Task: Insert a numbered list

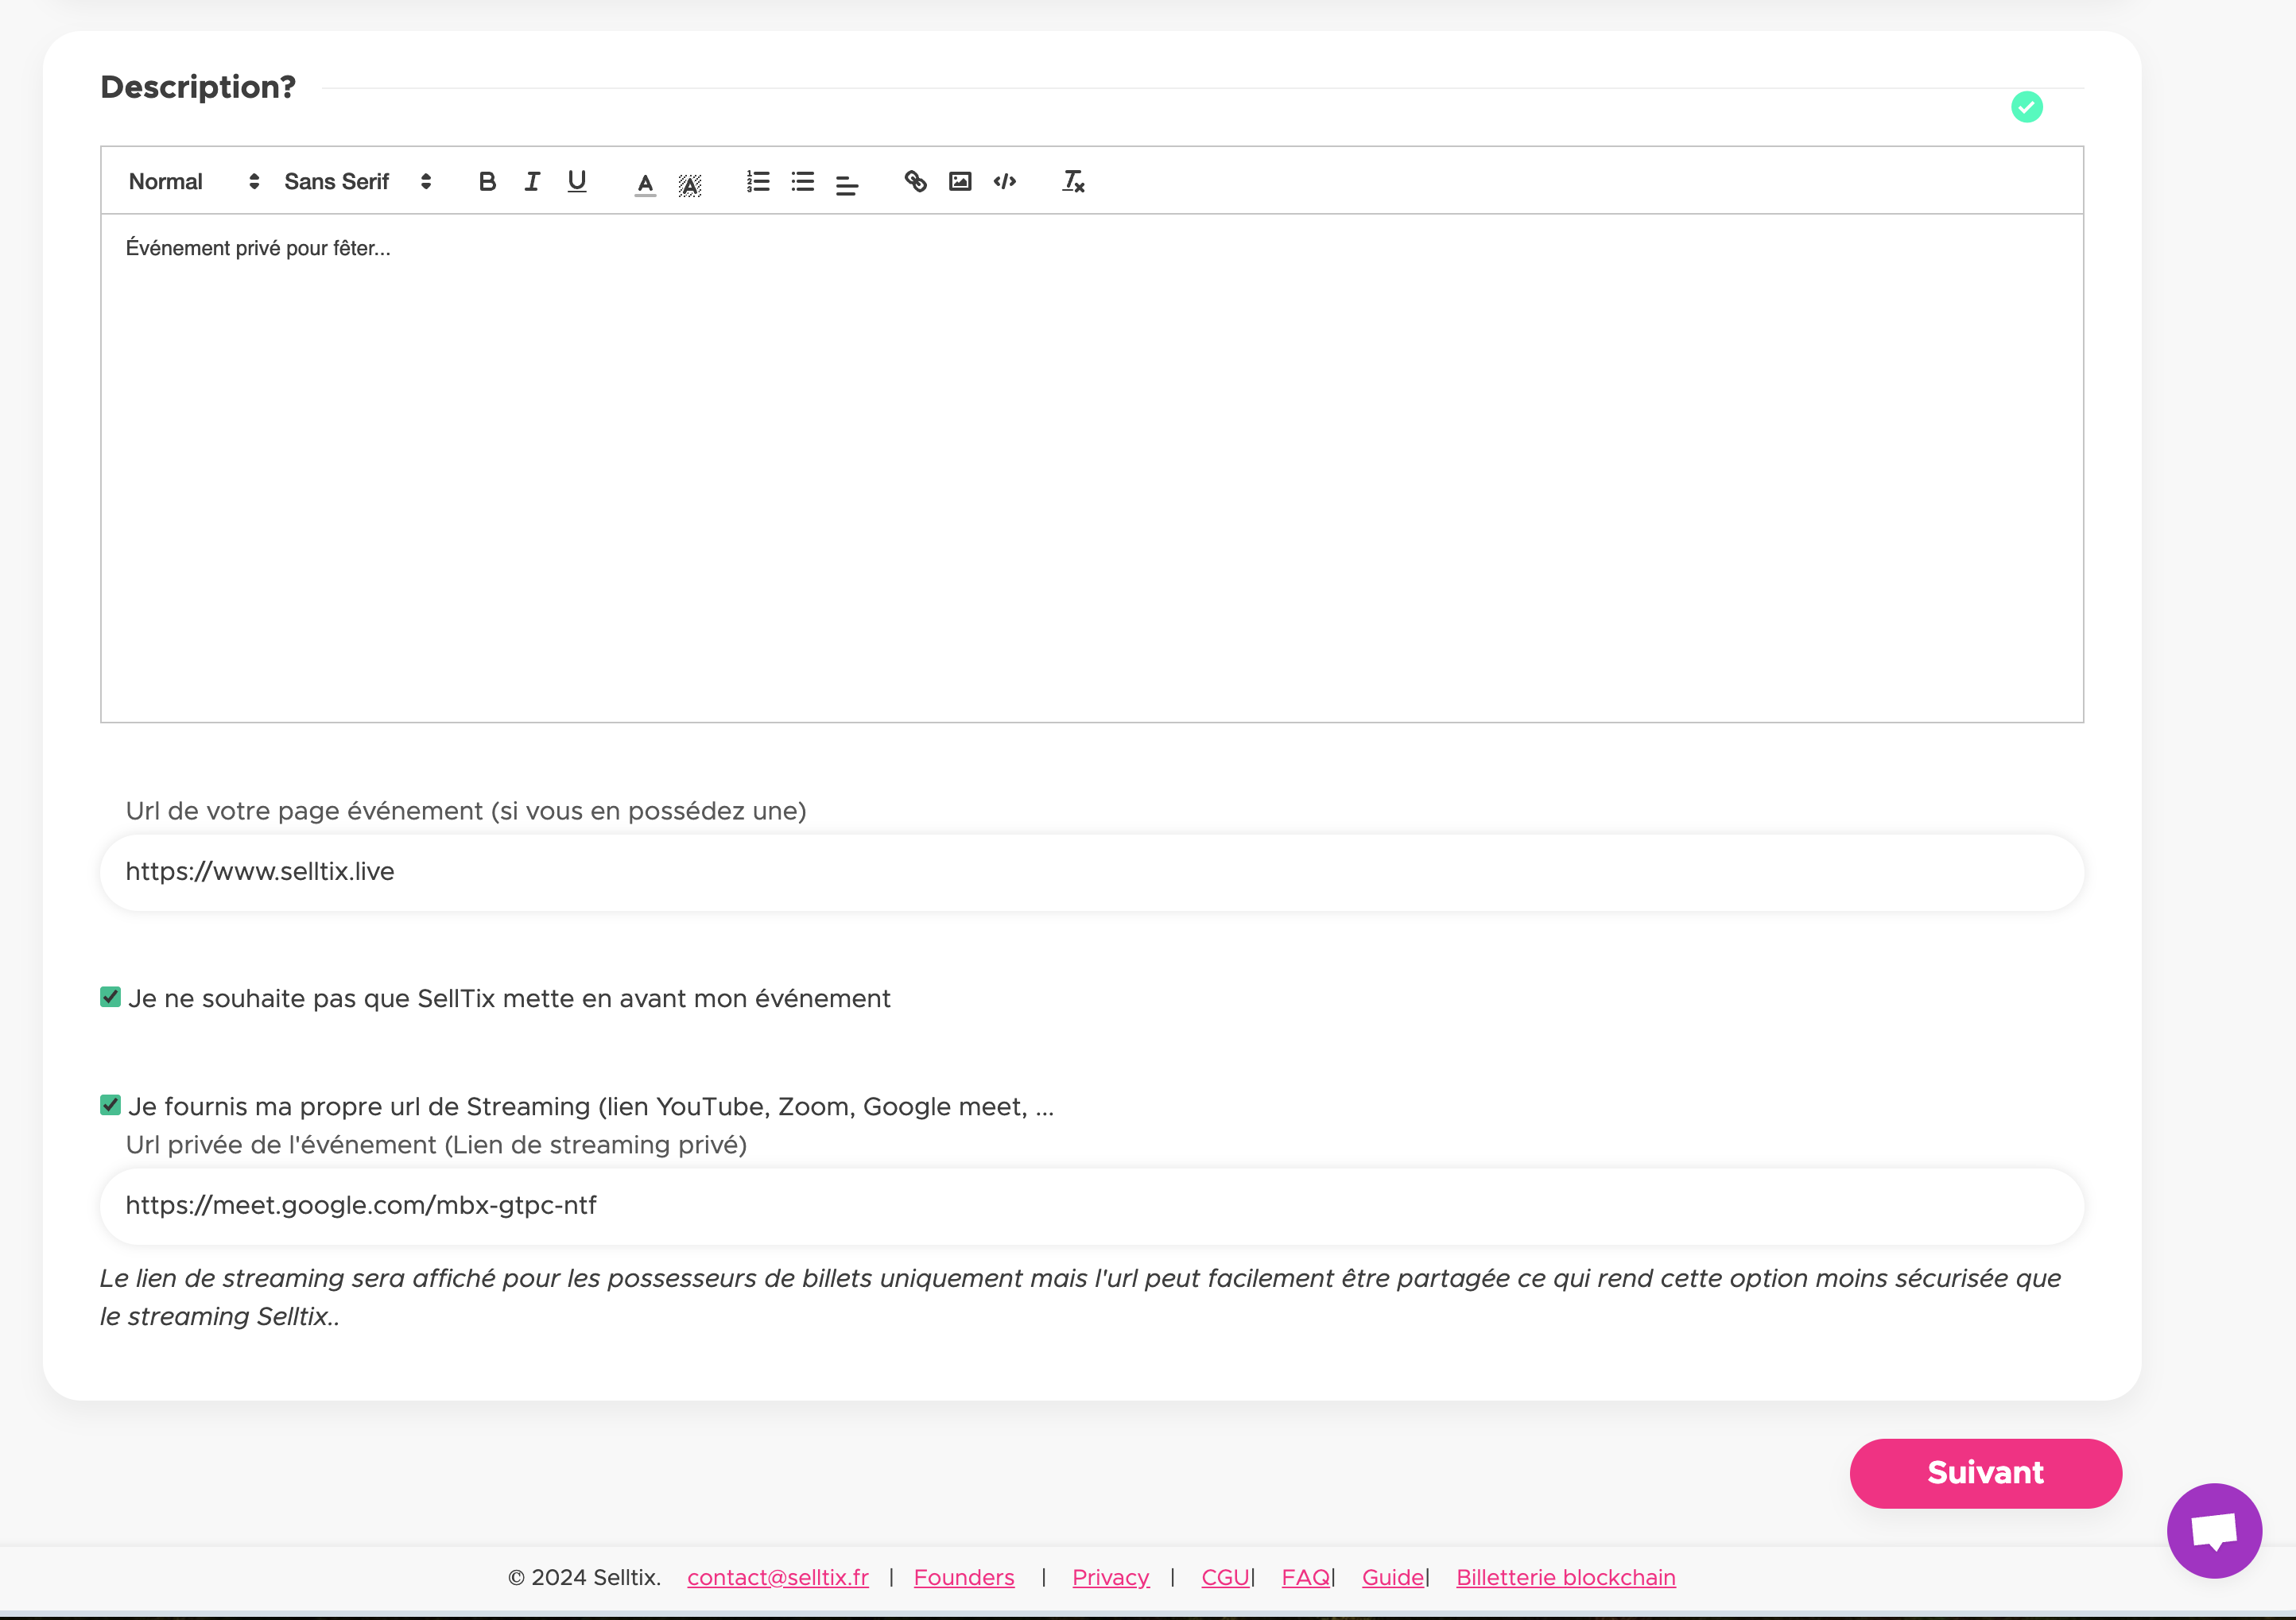Action: click(x=758, y=182)
